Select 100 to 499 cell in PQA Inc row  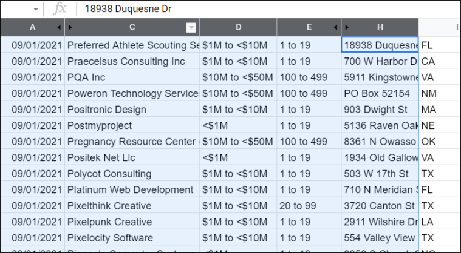pyautogui.click(x=309, y=77)
